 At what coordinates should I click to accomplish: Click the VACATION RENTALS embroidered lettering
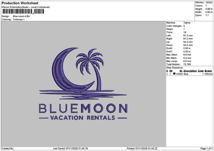82,118
